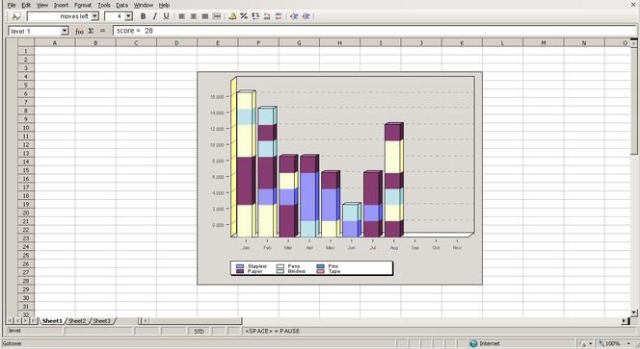This screenshot has width=640, height=349.
Task: Click the Staples legend color swatch
Action: pyautogui.click(x=240, y=266)
